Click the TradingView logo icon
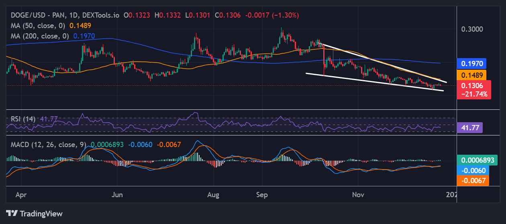 11,214
